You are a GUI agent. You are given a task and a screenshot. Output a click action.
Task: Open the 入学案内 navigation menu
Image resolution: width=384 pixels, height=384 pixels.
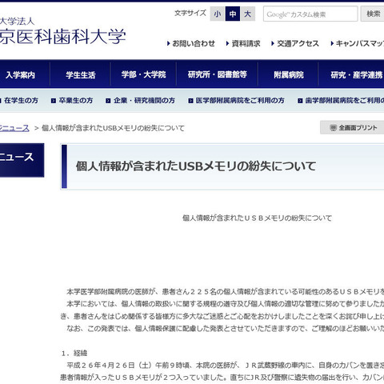(25, 74)
